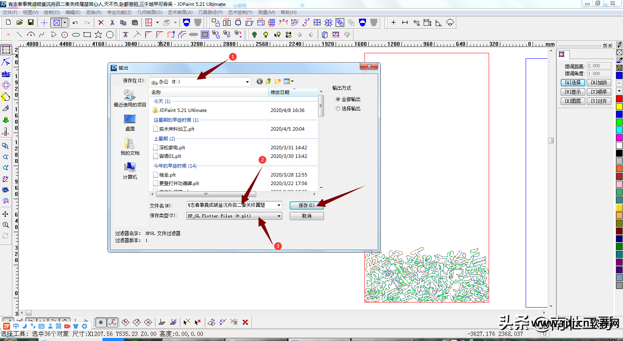Choose the rectangle drawing tool
The image size is (623, 341).
(x=87, y=35)
